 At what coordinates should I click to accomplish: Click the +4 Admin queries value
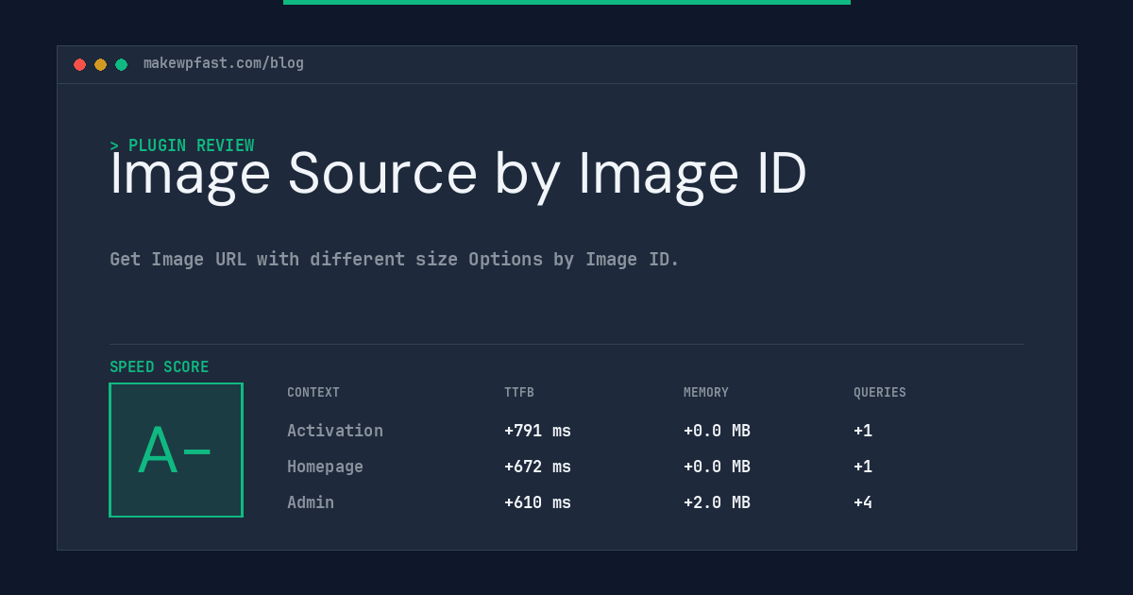pos(863,502)
